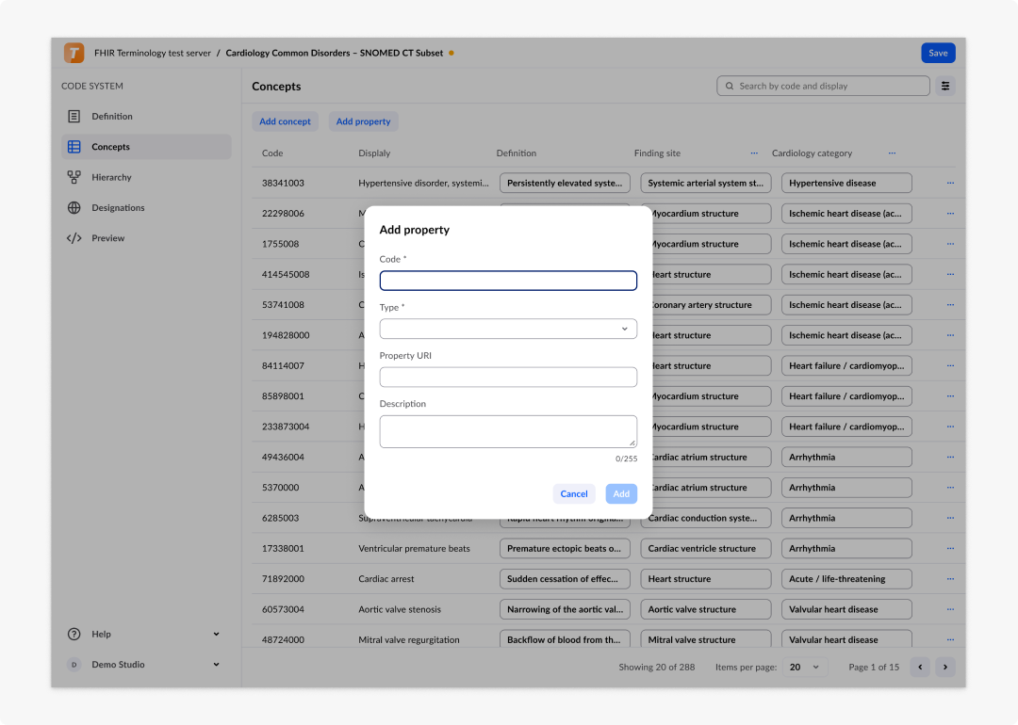Cancel the Add property dialog
Screen dimensions: 1018x725
coord(573,493)
